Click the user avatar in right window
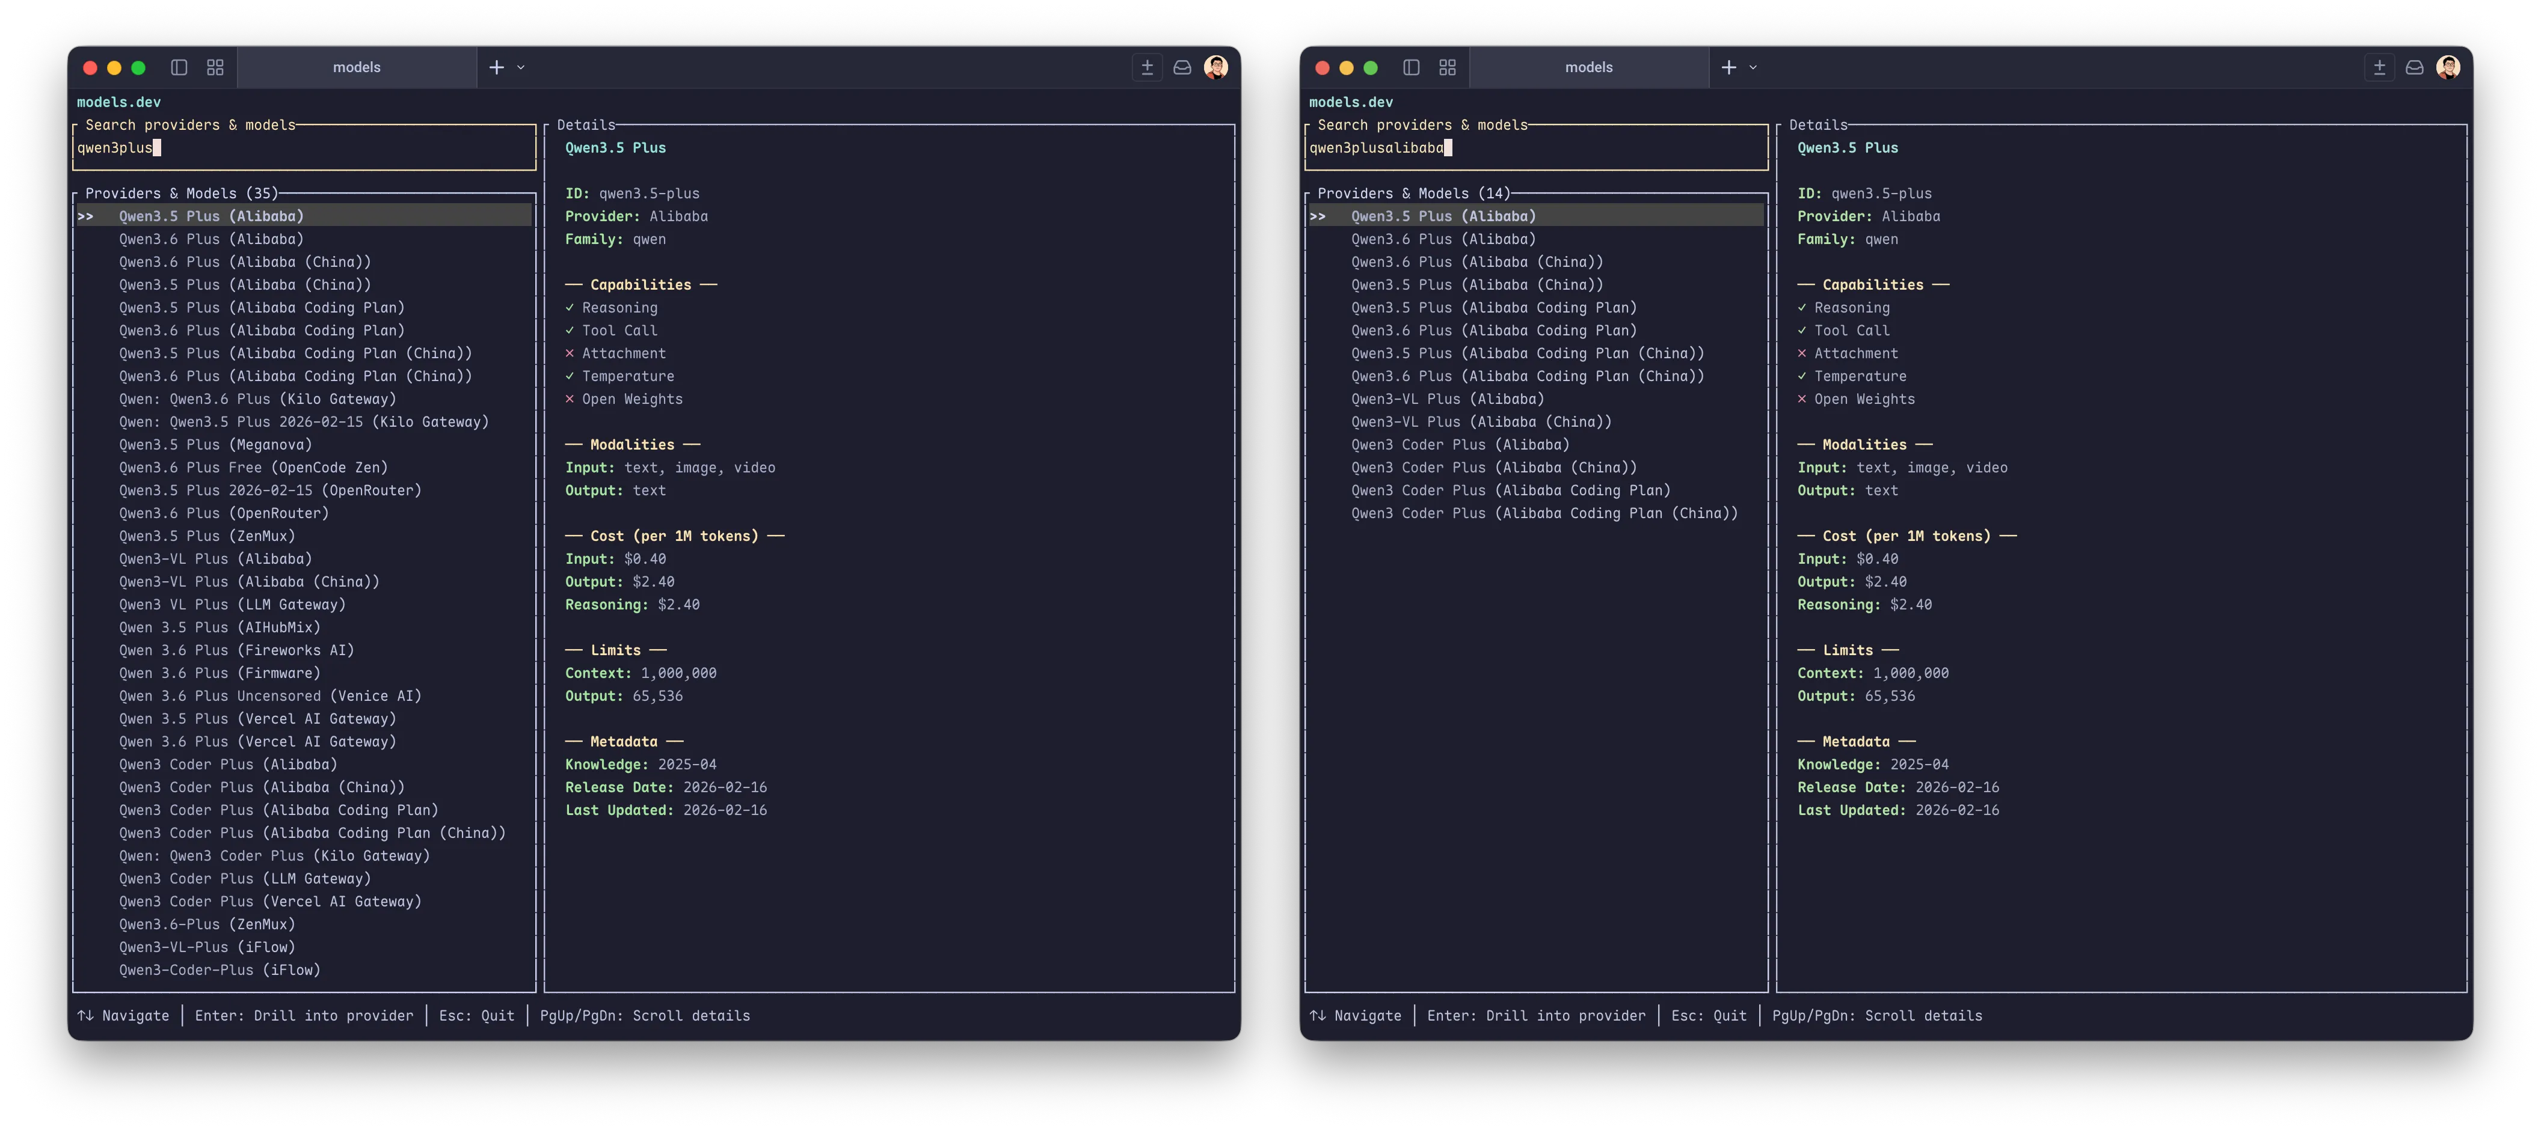2541x1130 pixels. click(2447, 67)
